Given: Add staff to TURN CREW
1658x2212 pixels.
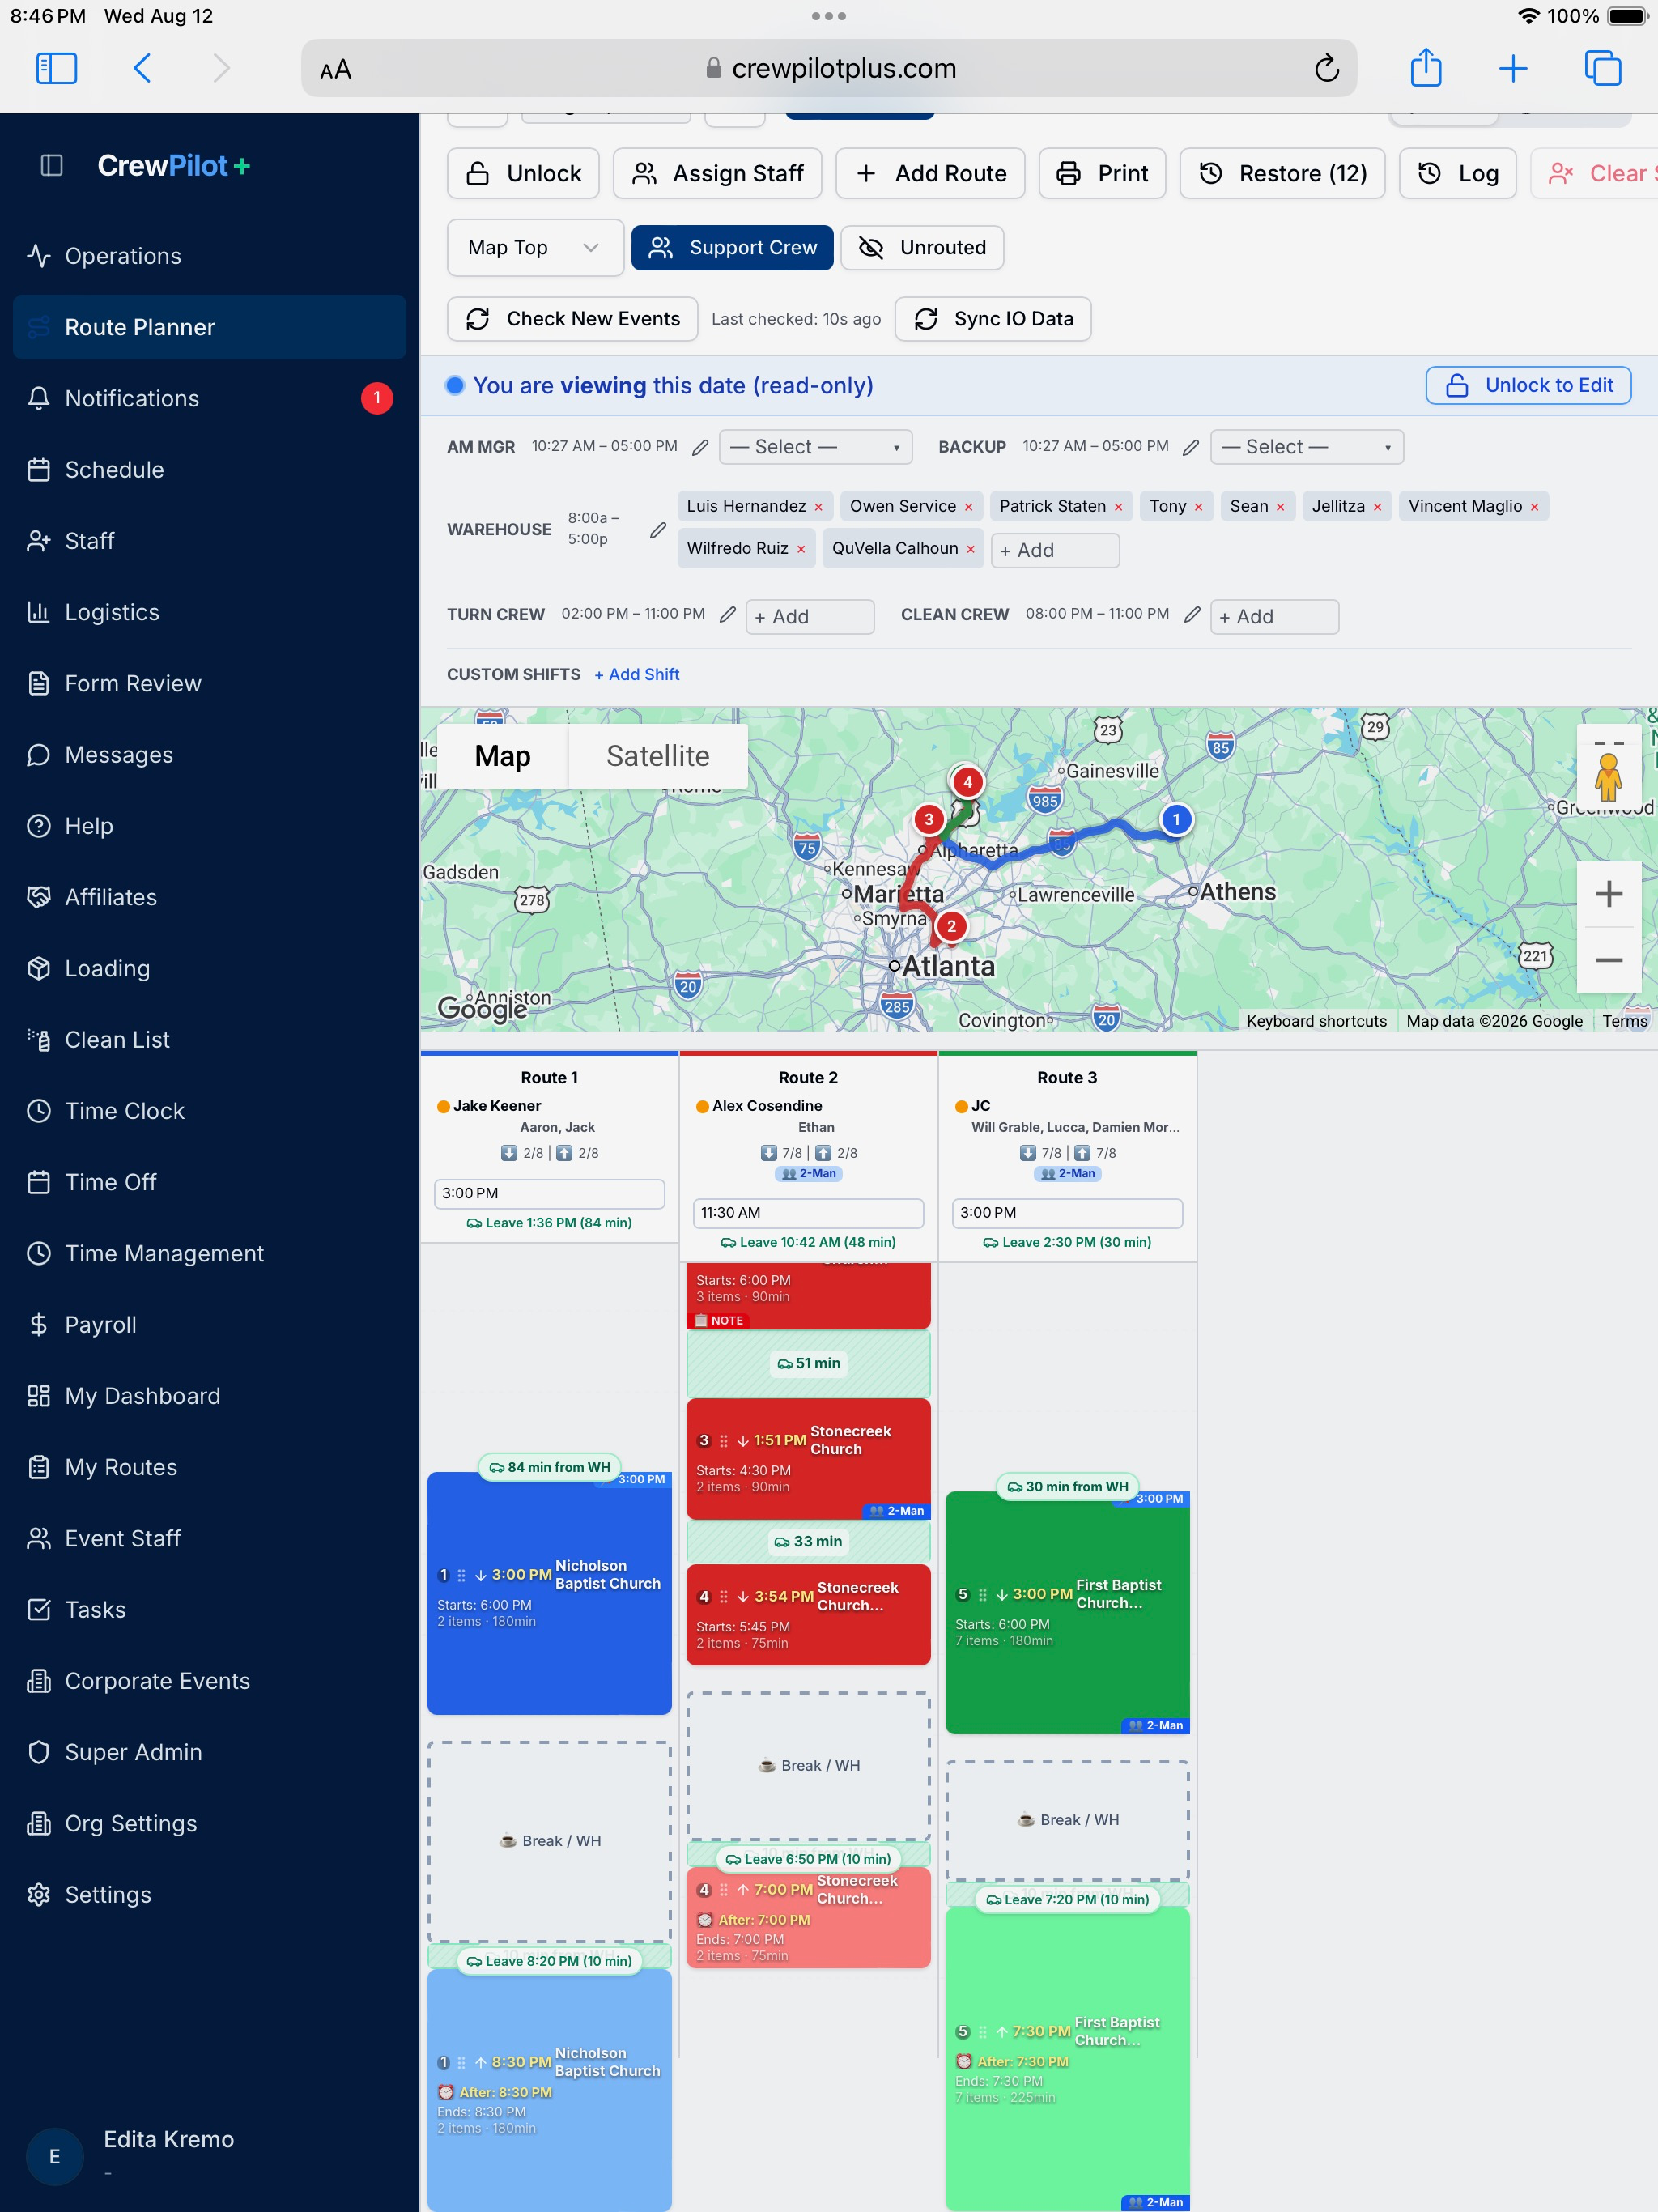Looking at the screenshot, I should click(x=810, y=617).
